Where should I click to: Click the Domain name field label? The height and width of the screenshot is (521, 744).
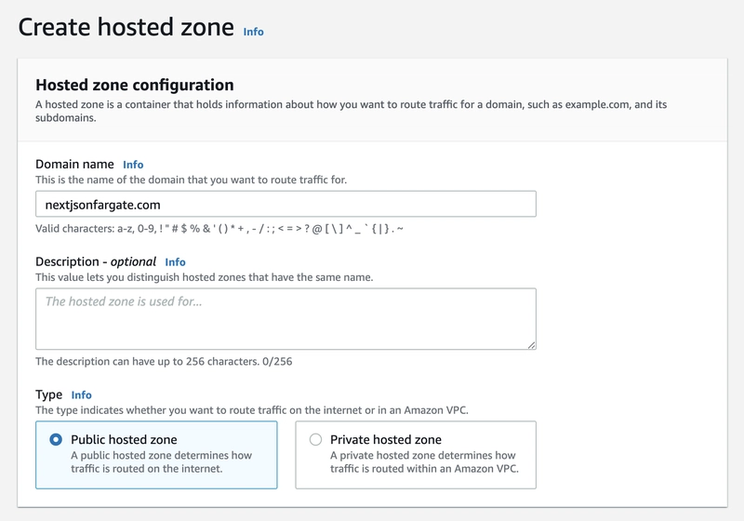(x=74, y=165)
